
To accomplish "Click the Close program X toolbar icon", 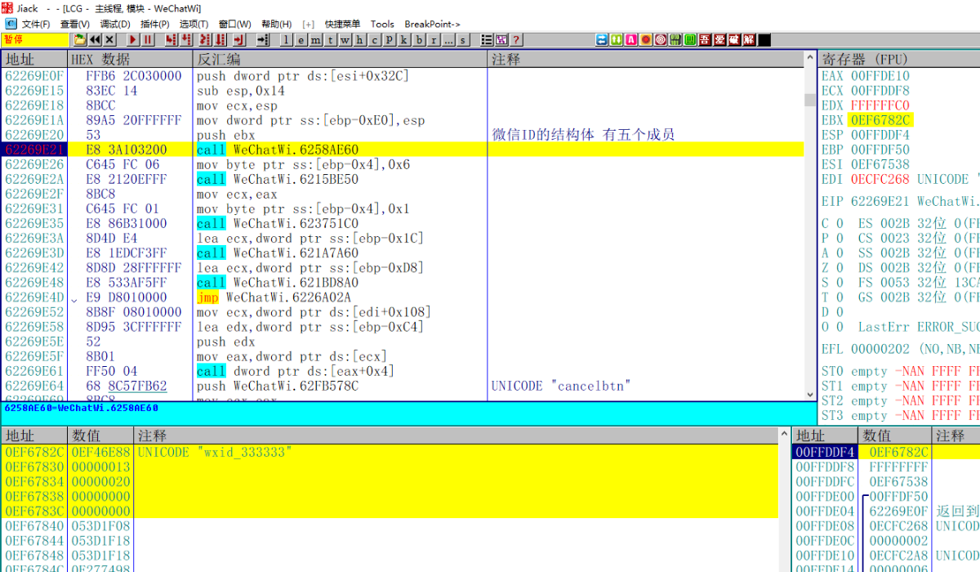I will pyautogui.click(x=109, y=39).
